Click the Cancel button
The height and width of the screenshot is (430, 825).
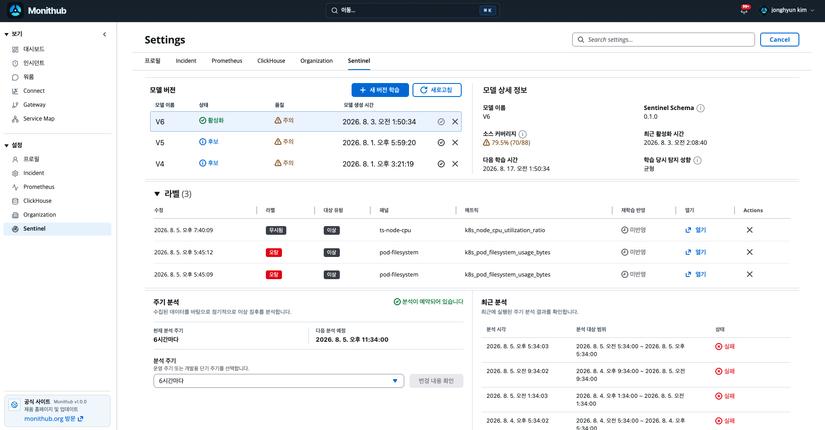[x=779, y=40]
